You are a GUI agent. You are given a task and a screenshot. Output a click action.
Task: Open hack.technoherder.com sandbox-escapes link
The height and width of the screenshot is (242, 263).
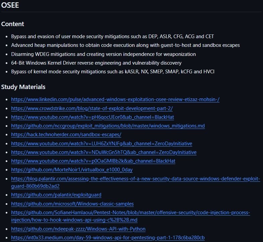coord(66,135)
